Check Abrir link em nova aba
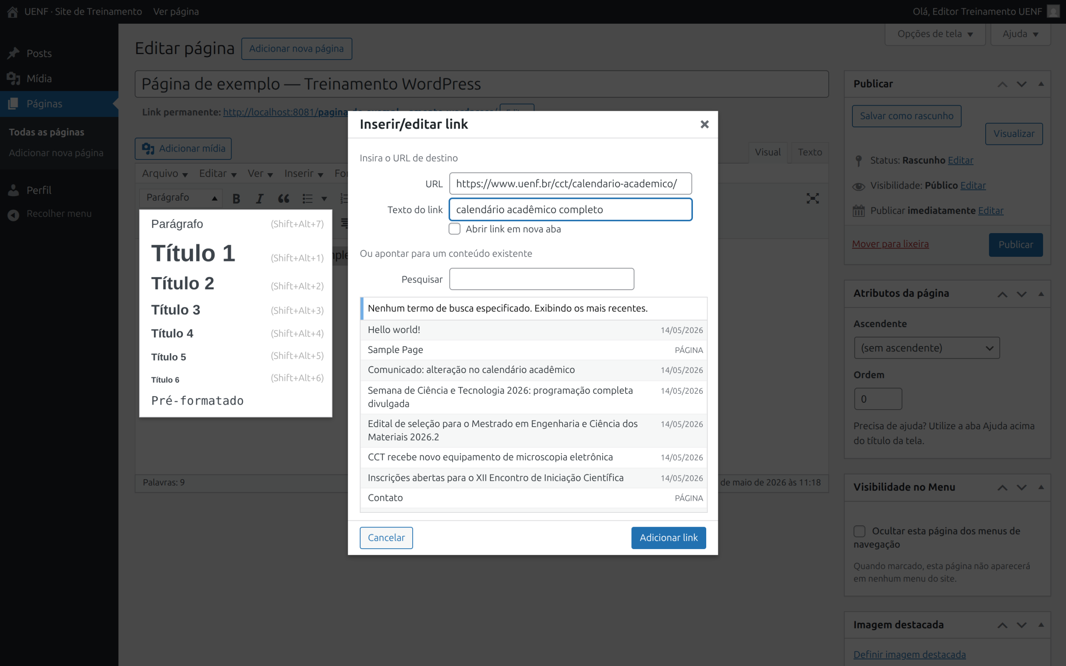 pos(455,229)
